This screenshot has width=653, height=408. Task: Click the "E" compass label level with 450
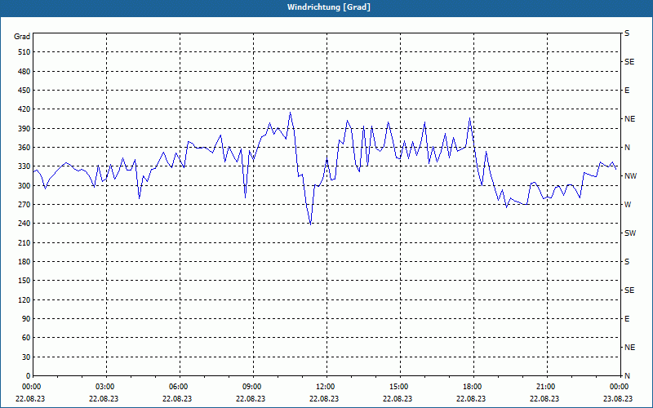[627, 91]
